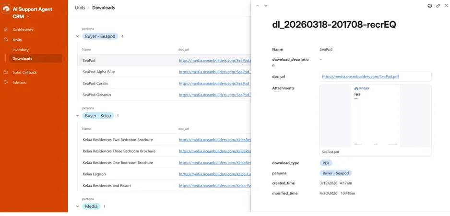Open Inboxes in the sidebar
This screenshot has height=216, width=450.
[x=19, y=83]
